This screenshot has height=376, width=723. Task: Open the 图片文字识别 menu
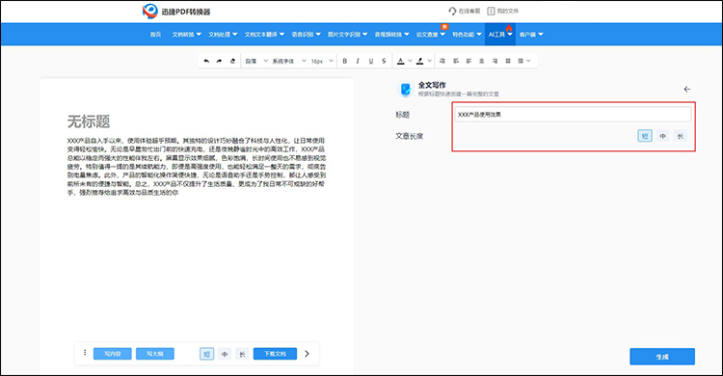347,34
